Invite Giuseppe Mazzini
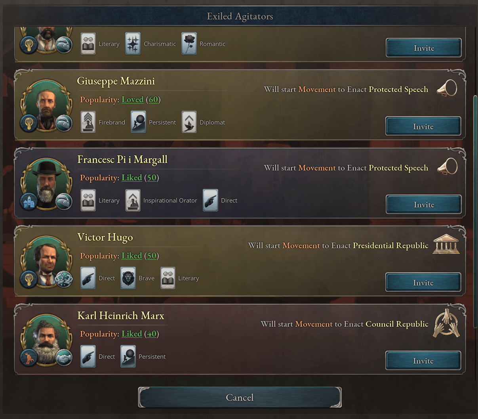The image size is (478, 419). pyautogui.click(x=423, y=126)
